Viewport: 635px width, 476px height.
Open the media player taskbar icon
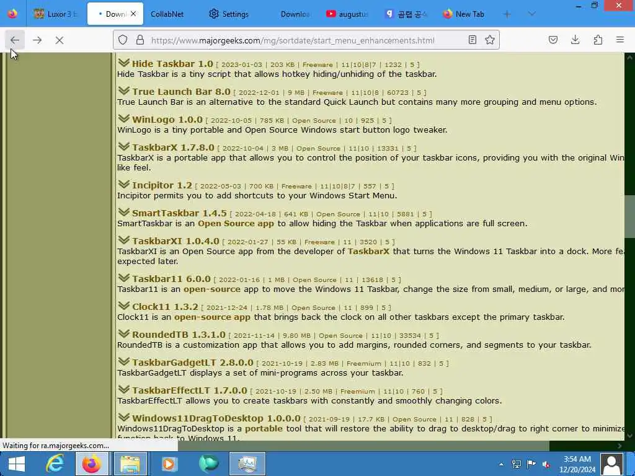coord(169,464)
